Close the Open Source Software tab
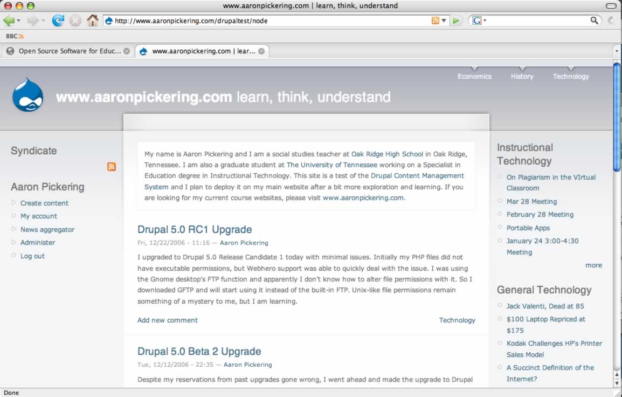 point(127,51)
